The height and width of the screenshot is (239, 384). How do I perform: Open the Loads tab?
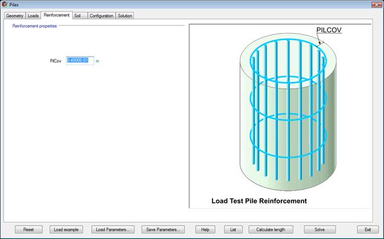tap(33, 16)
